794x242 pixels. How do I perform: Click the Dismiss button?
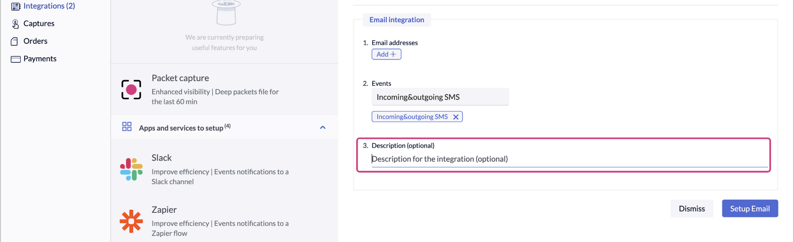691,209
